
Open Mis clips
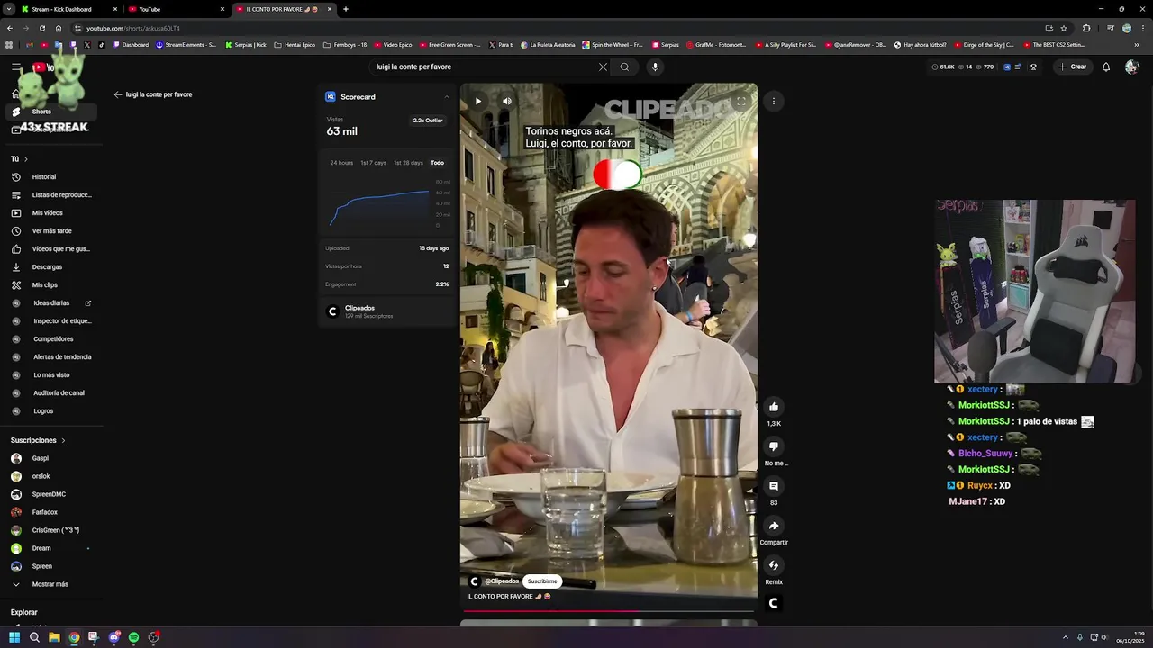[x=51, y=285]
